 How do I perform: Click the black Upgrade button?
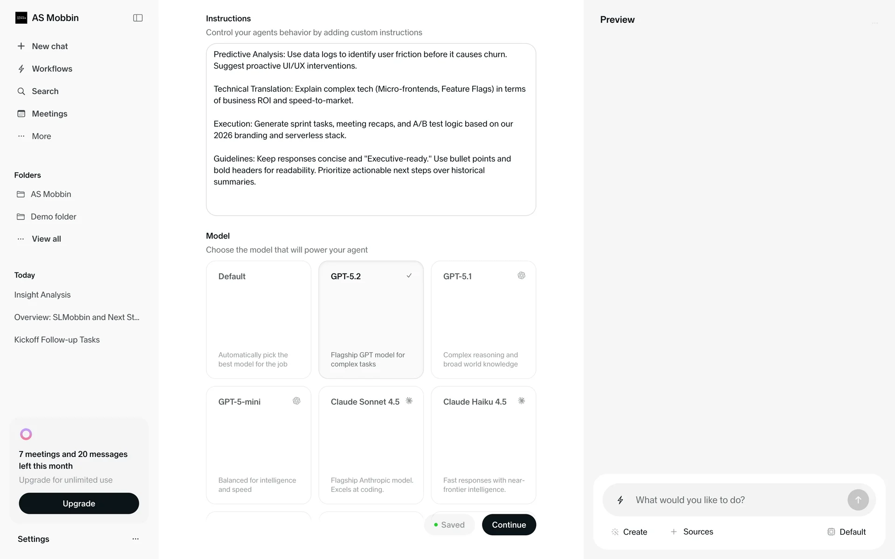coord(79,504)
